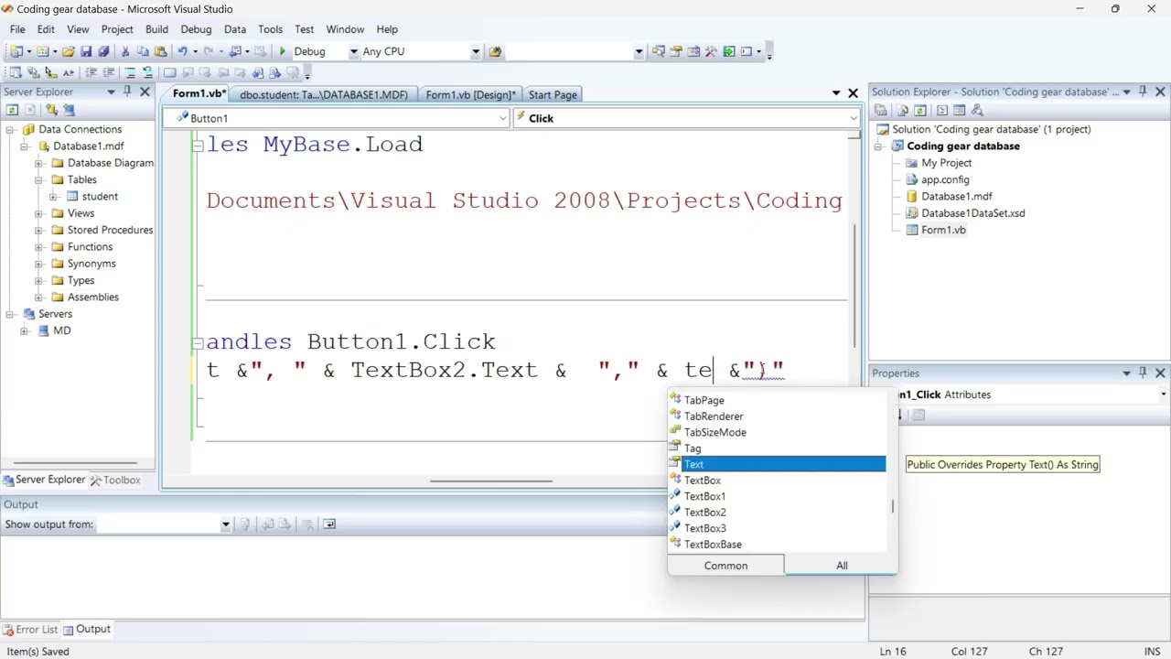Toggle auto-hide pin on Solution Explorer panel
The height and width of the screenshot is (659, 1171).
coord(1143,92)
